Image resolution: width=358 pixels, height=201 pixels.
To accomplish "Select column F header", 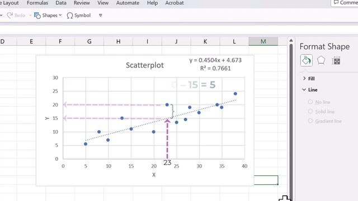I will [x=60, y=41].
